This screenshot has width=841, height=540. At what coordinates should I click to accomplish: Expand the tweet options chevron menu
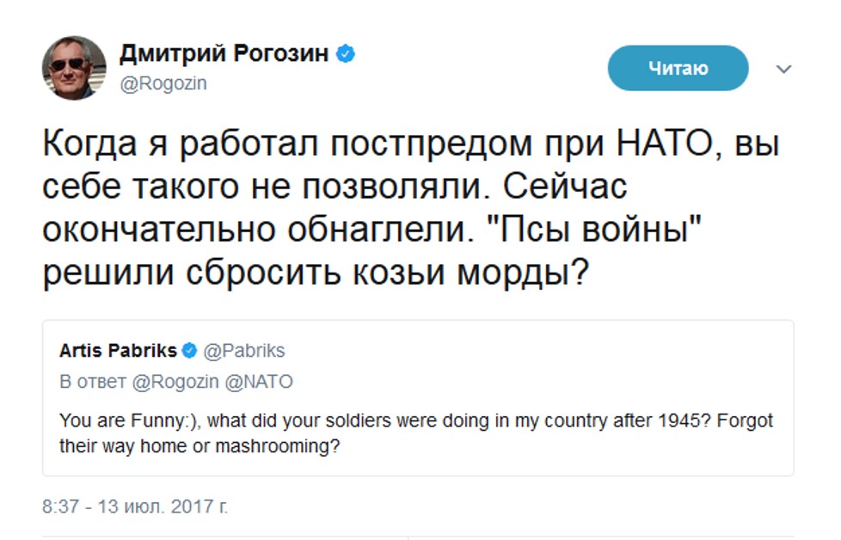pos(783,69)
